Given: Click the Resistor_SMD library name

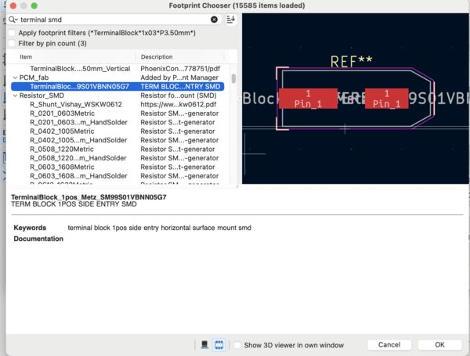Looking at the screenshot, I should [x=42, y=95].
